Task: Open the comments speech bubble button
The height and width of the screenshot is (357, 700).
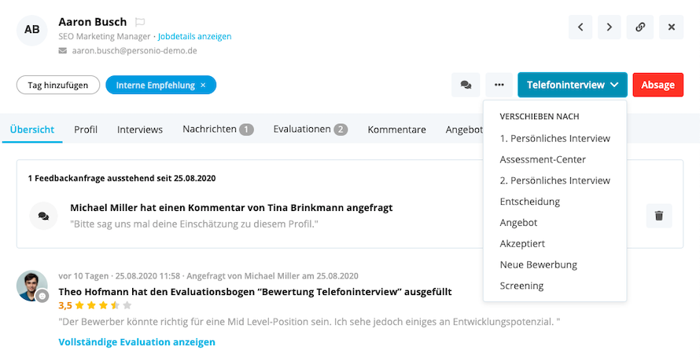Action: (x=466, y=85)
